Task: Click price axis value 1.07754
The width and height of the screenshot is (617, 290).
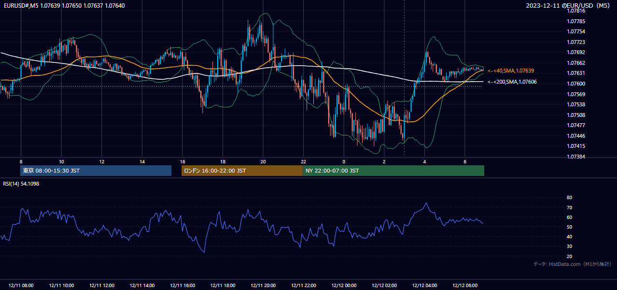Action: [x=576, y=31]
